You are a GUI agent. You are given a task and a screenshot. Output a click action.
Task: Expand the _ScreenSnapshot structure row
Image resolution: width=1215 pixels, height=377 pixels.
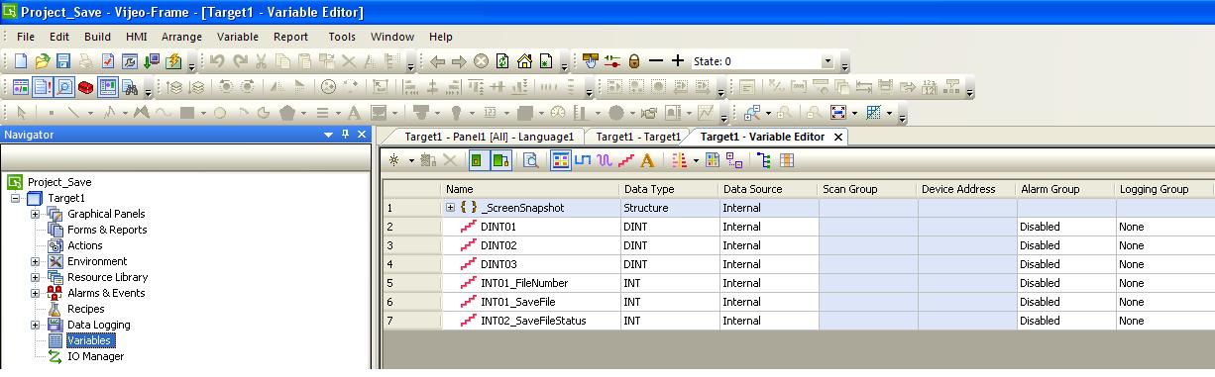pyautogui.click(x=450, y=208)
